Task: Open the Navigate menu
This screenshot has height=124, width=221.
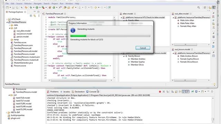Action: coord(38,3)
